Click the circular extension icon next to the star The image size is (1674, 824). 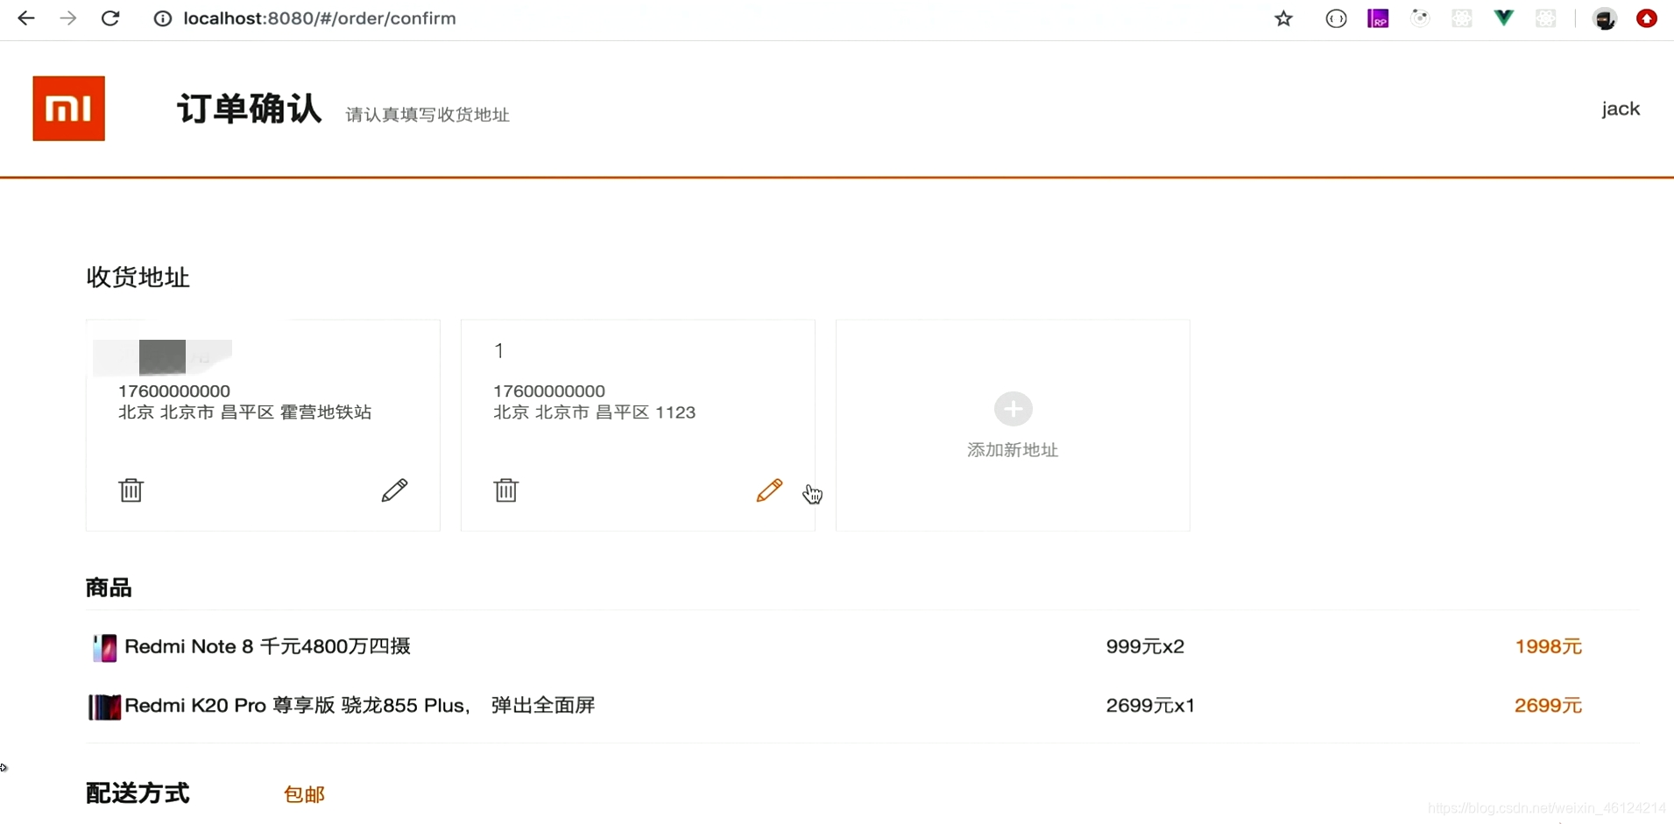pyautogui.click(x=1336, y=18)
